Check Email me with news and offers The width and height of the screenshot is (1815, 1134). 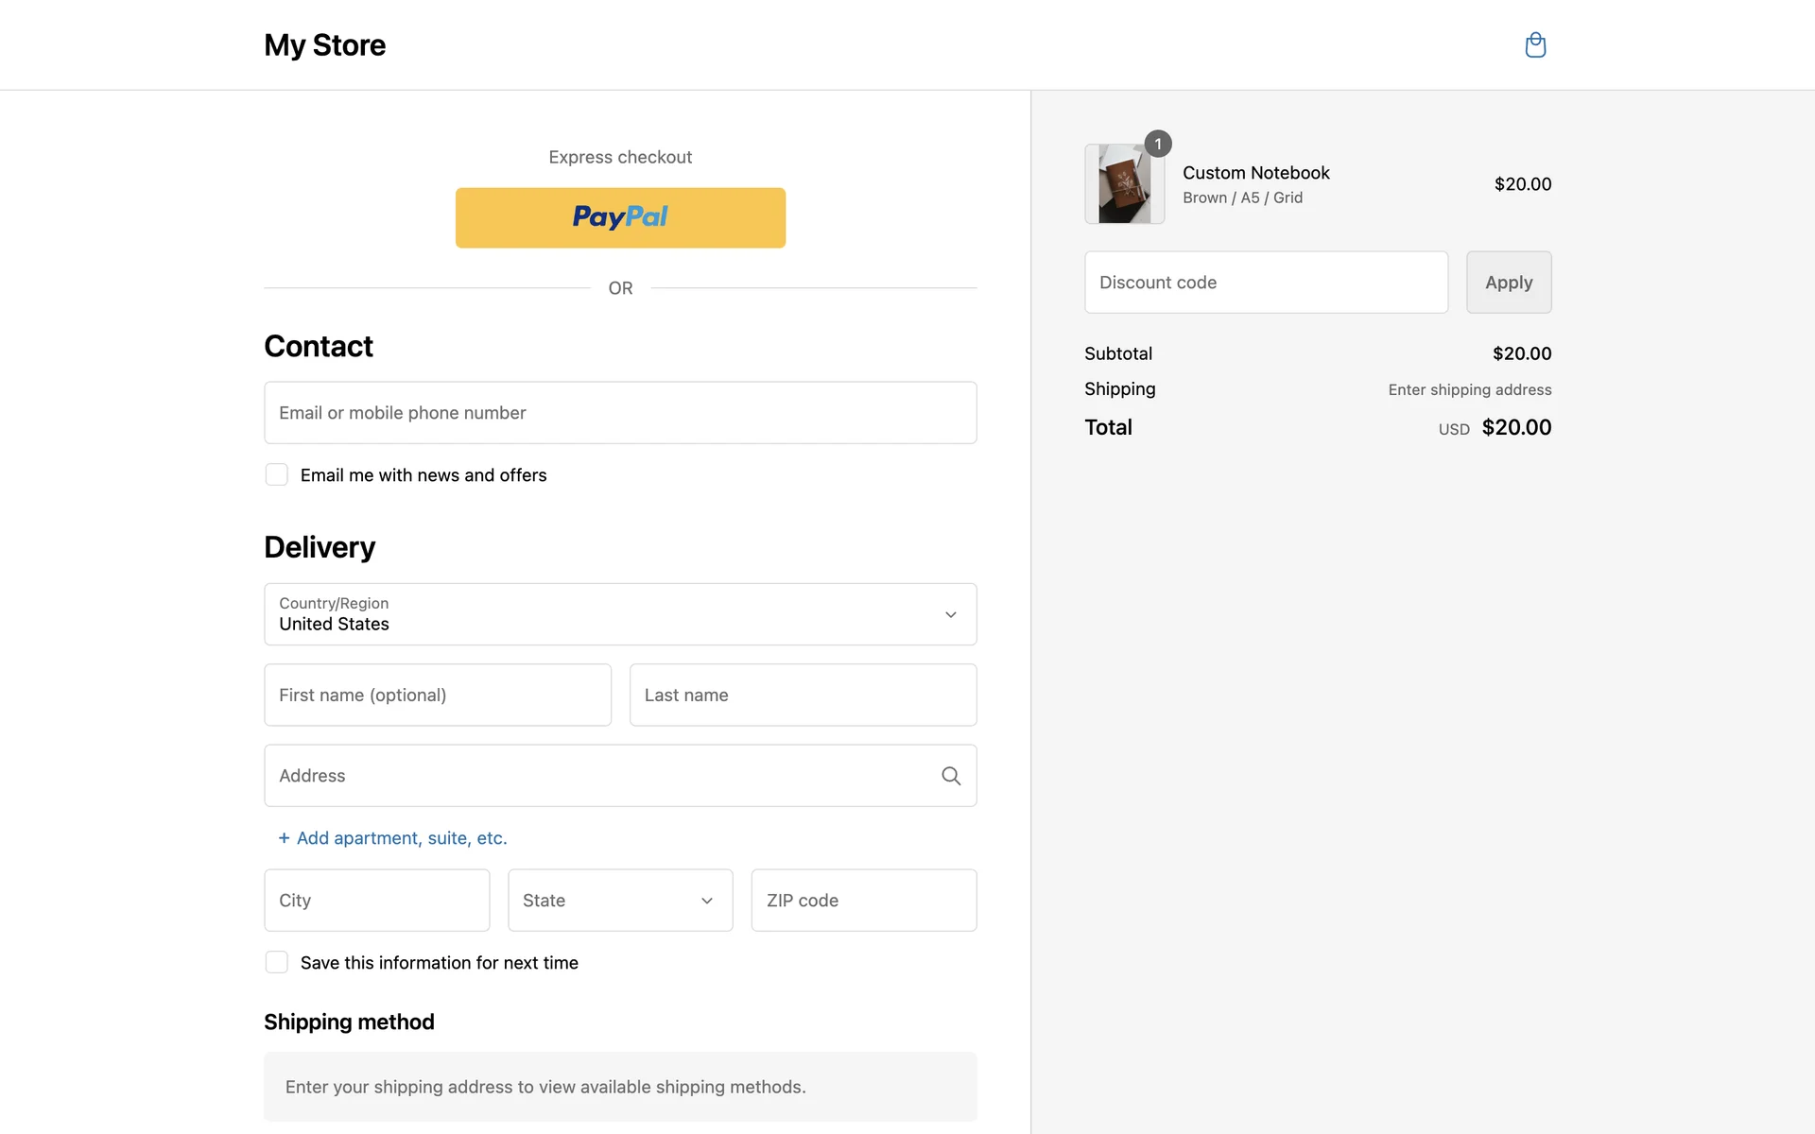[x=277, y=474]
